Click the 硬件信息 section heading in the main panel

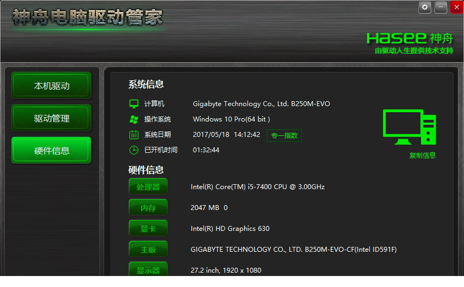pos(146,170)
